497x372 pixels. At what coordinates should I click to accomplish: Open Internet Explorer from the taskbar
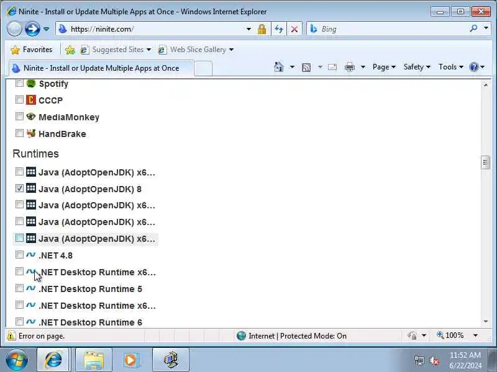(53, 360)
